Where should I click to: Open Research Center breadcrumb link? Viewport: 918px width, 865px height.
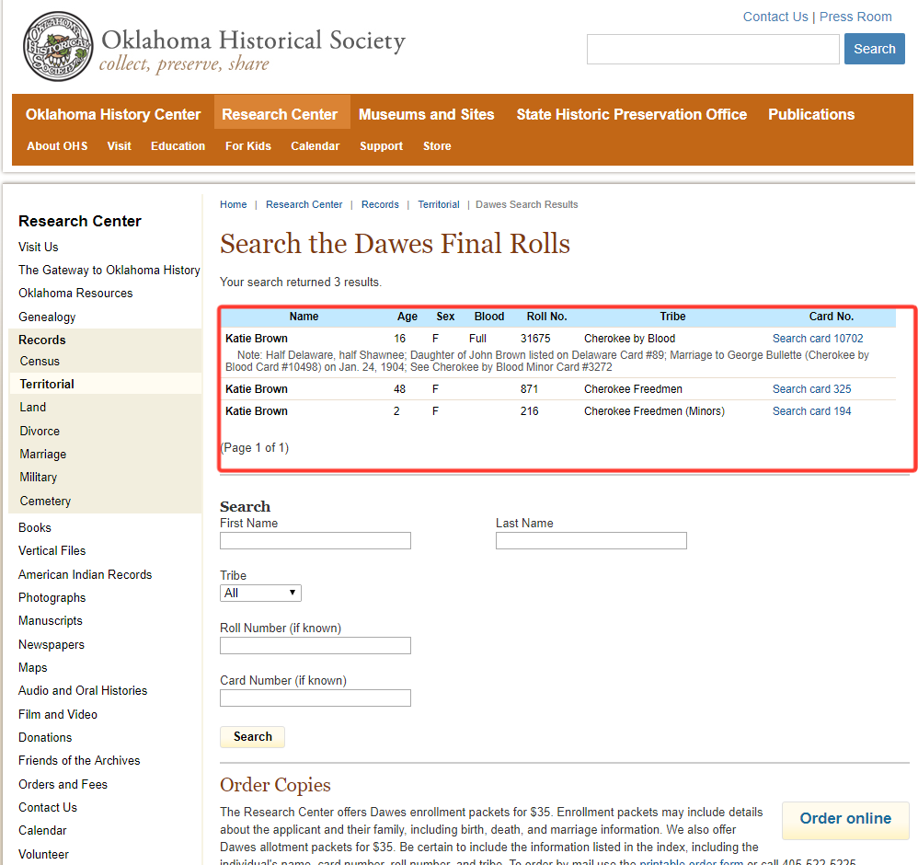click(304, 204)
